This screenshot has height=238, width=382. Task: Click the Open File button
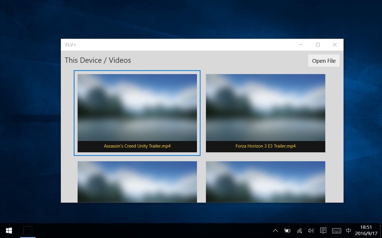324,61
